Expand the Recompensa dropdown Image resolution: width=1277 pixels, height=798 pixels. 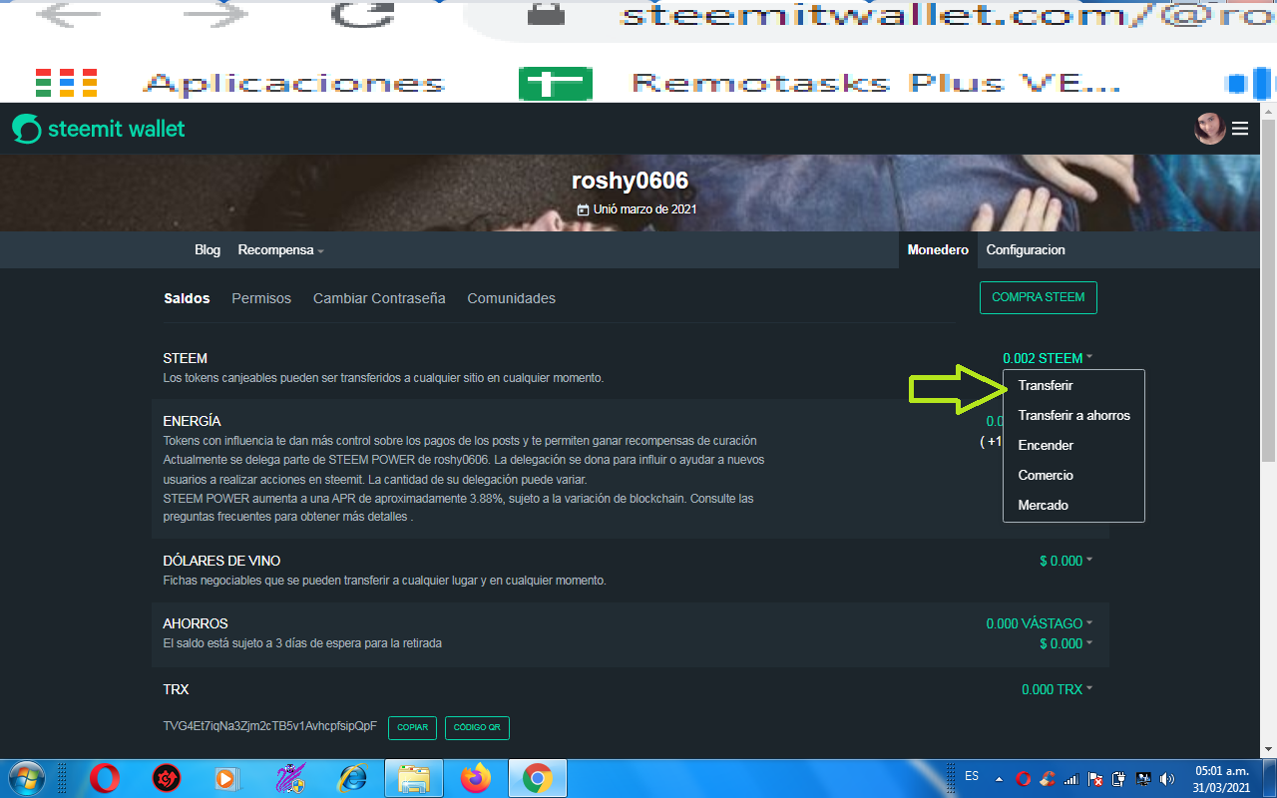coord(281,250)
